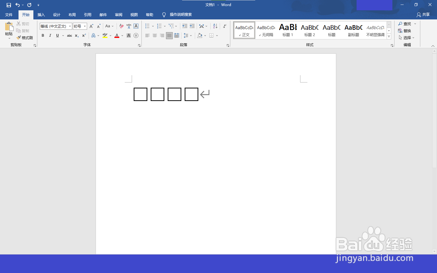Click the Chinese layout (Asian typography) icon

point(202,26)
